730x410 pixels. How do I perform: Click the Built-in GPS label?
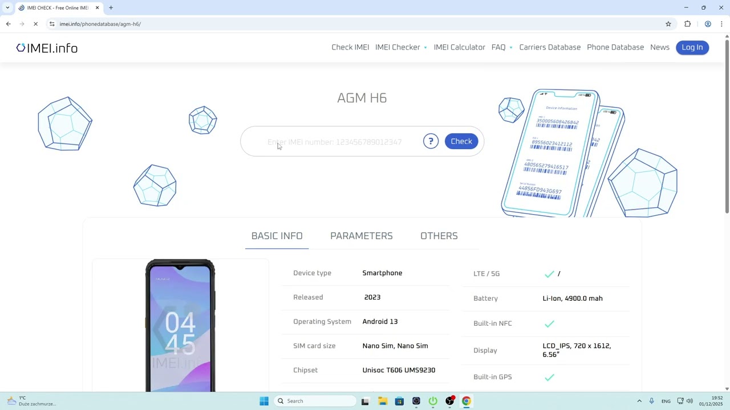pos(493,377)
